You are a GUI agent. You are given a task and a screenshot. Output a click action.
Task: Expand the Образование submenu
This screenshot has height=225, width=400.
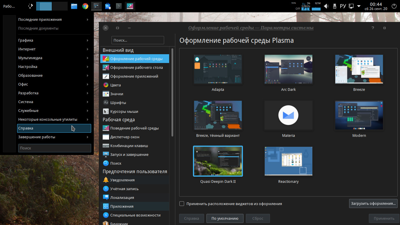54,76
